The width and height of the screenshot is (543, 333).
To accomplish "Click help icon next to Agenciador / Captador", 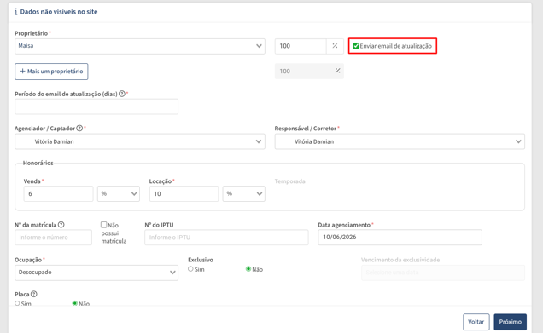I will coord(79,128).
